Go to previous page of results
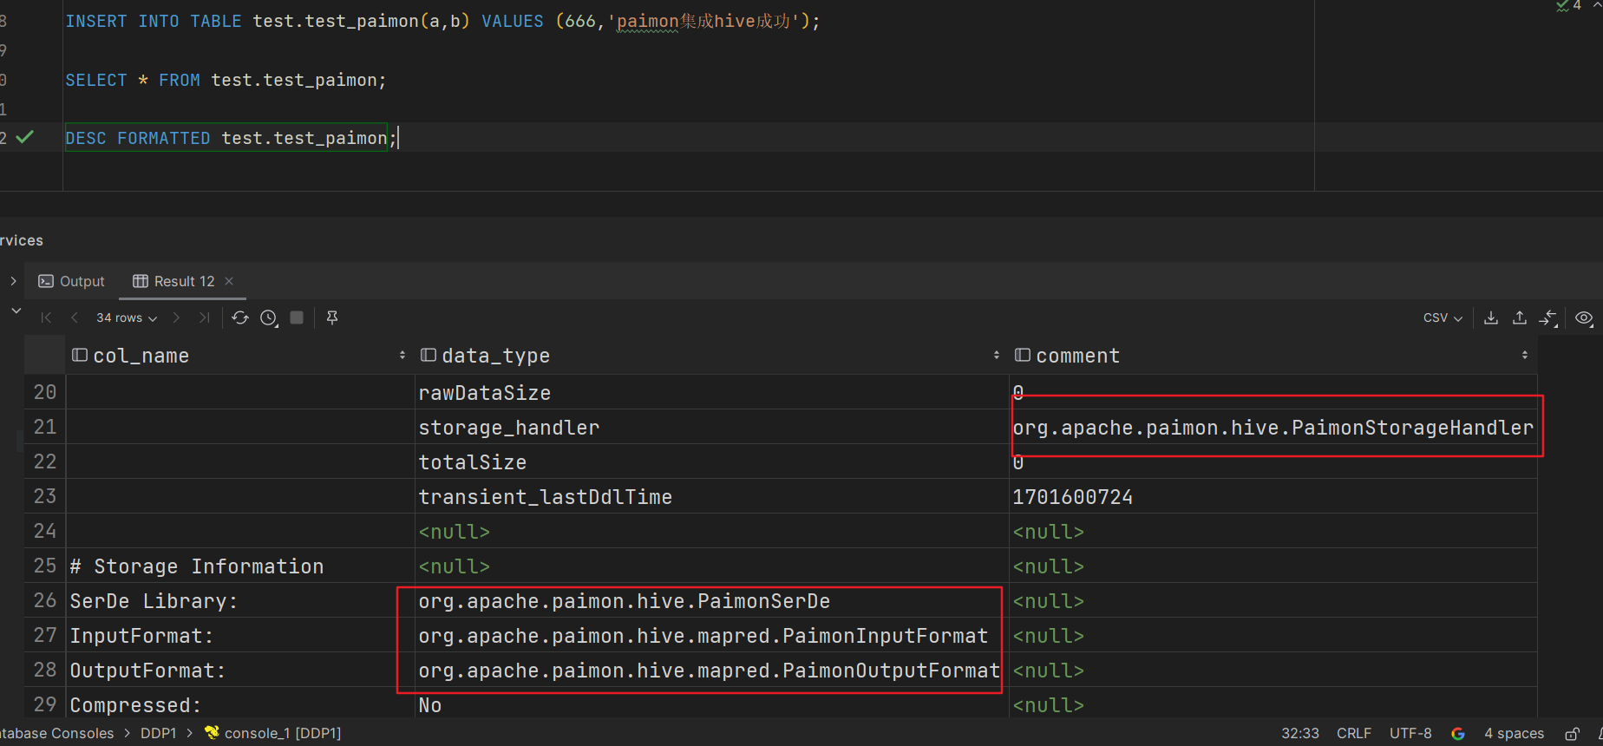This screenshot has height=746, width=1603. (75, 317)
